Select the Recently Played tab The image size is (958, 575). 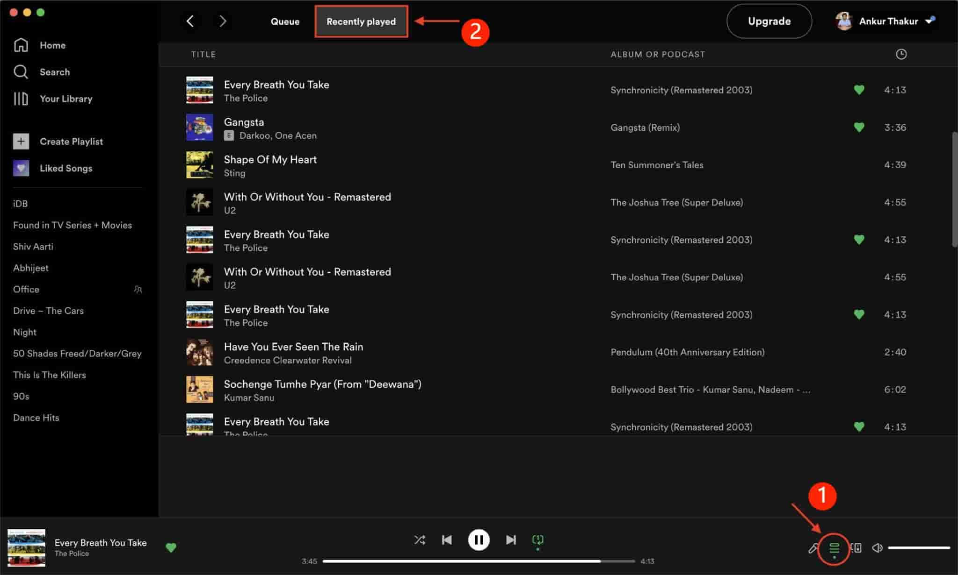(x=361, y=21)
